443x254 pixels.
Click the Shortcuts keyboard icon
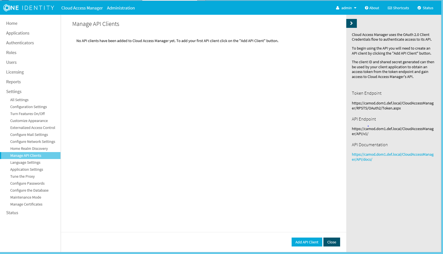(390, 8)
